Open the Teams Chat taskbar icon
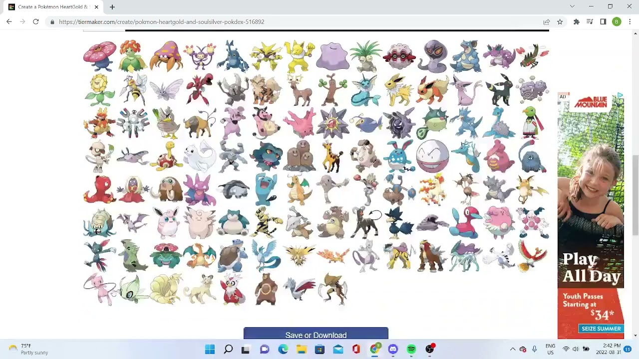Image resolution: width=639 pixels, height=359 pixels. click(265, 349)
